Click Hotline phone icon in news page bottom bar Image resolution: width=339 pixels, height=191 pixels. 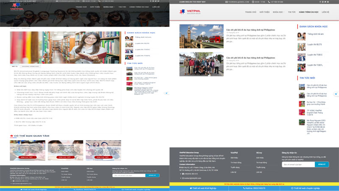pyautogui.click(x=244, y=188)
